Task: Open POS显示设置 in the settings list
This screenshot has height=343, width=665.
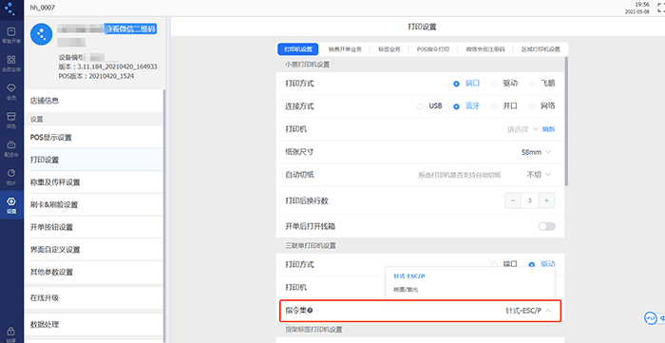Action: pyautogui.click(x=94, y=138)
